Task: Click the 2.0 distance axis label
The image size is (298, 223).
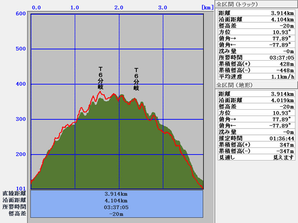Action: pyautogui.click(x=119, y=7)
